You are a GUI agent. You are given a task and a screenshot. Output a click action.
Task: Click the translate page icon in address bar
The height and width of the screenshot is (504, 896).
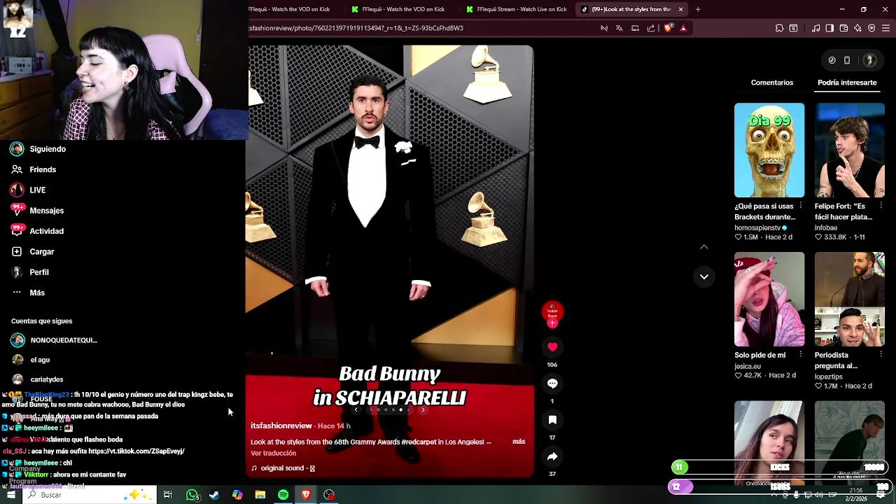(619, 28)
